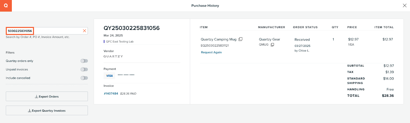Click the QTY column header
The width and height of the screenshot is (410, 123).
pyautogui.click(x=335, y=27)
